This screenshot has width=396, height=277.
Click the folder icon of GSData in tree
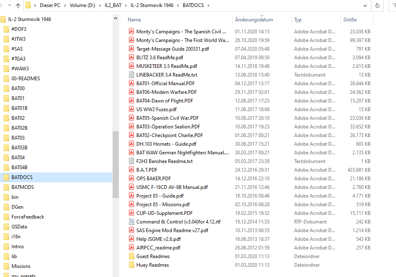pos(6,227)
